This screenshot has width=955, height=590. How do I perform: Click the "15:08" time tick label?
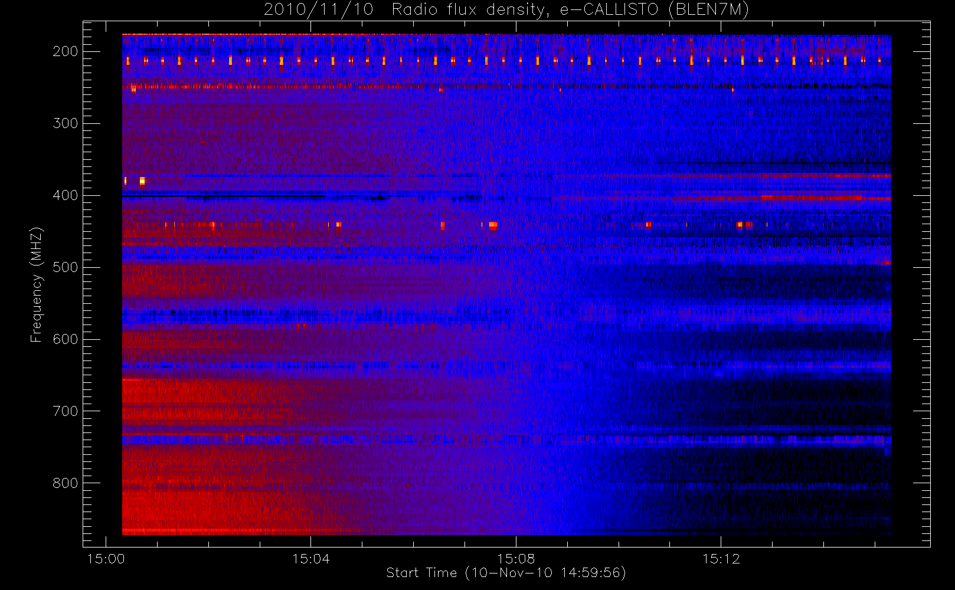coord(516,559)
